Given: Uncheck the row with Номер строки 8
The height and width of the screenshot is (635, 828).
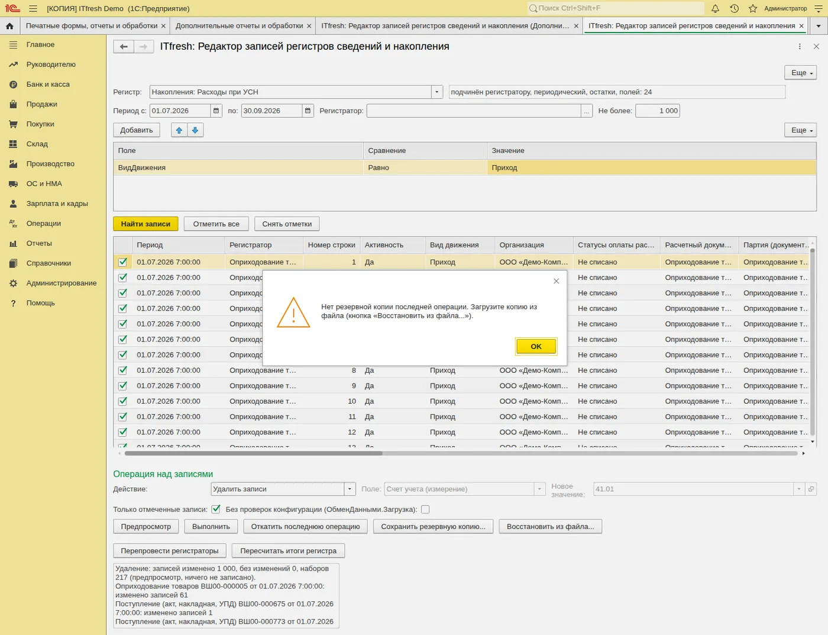Looking at the screenshot, I should coord(123,370).
